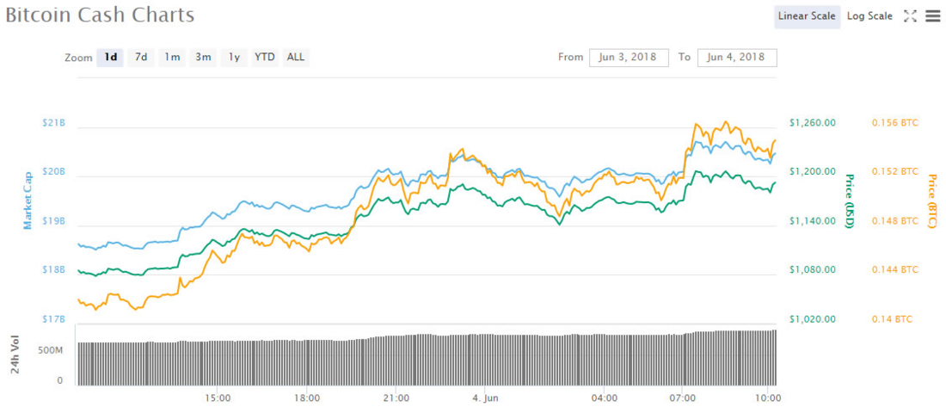Click the 07:00 time label
Image resolution: width=946 pixels, height=413 pixels.
click(682, 398)
